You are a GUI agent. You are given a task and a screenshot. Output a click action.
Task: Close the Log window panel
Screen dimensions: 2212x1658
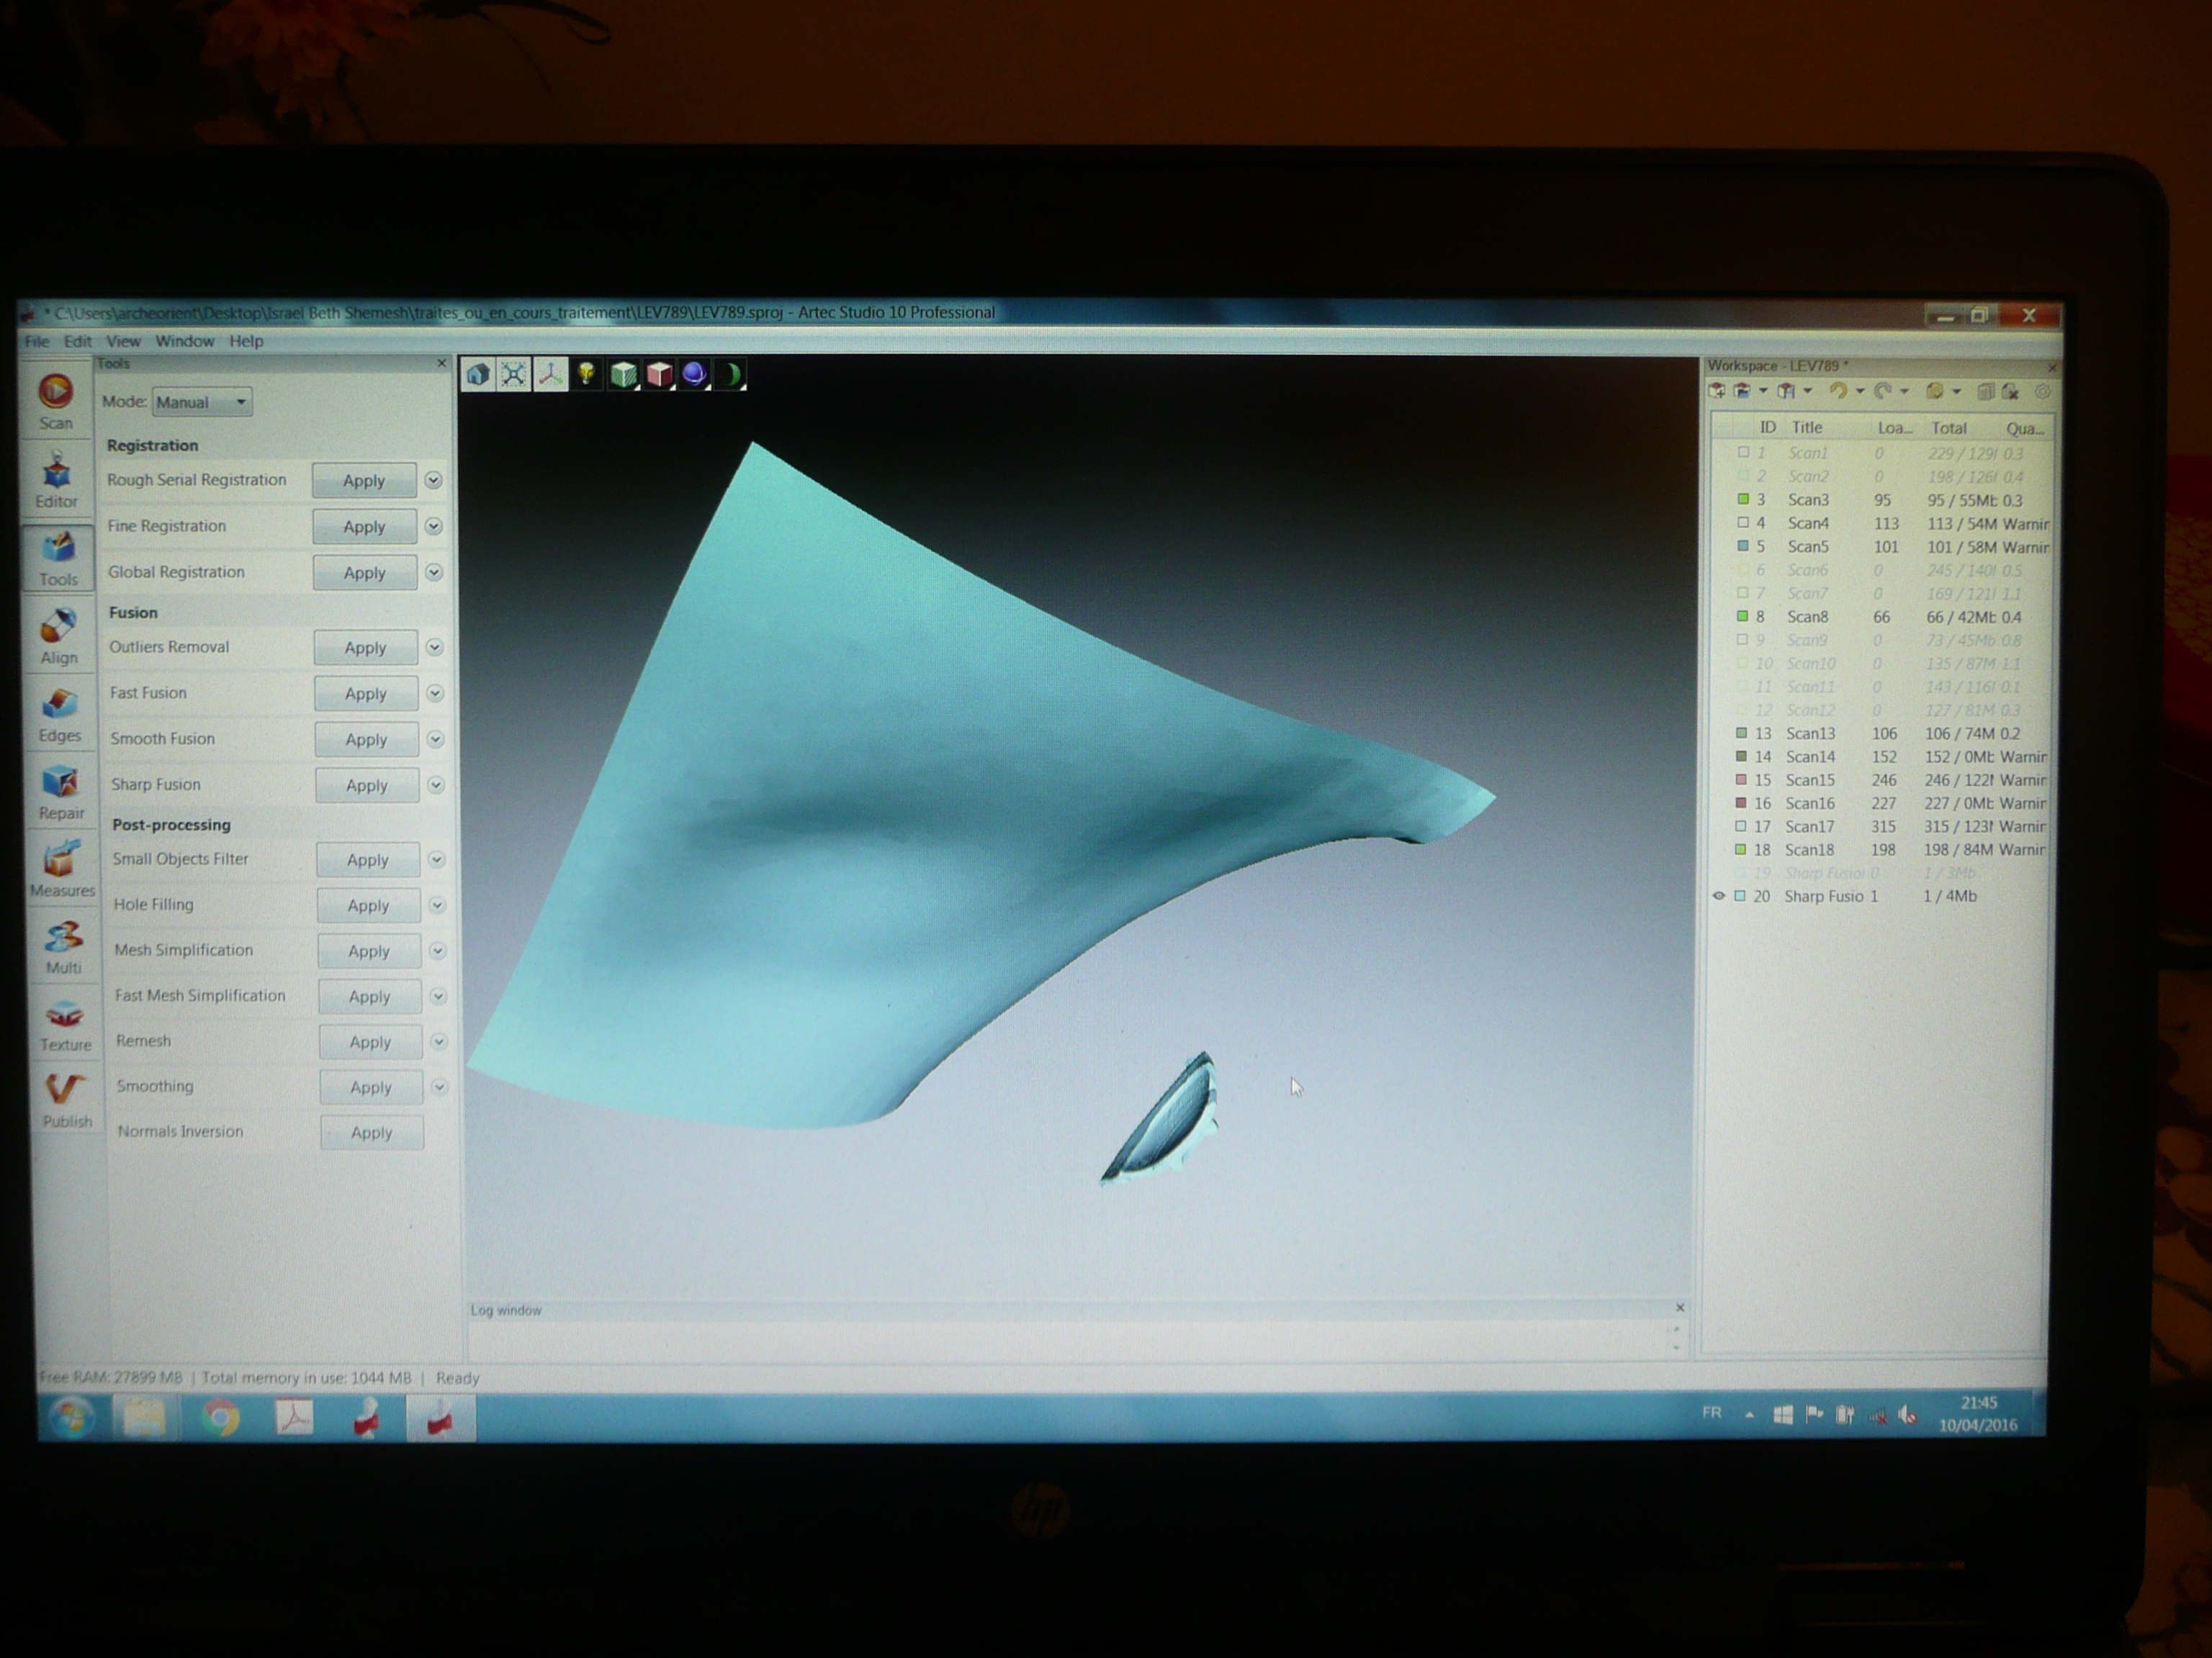pos(1680,1308)
